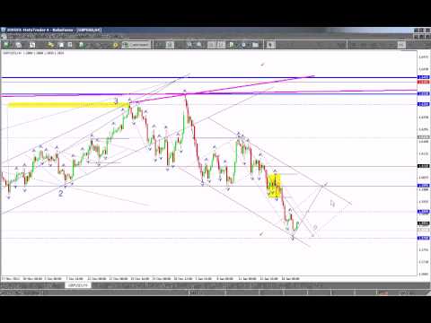Click the yellow New Order icon

click(116, 45)
